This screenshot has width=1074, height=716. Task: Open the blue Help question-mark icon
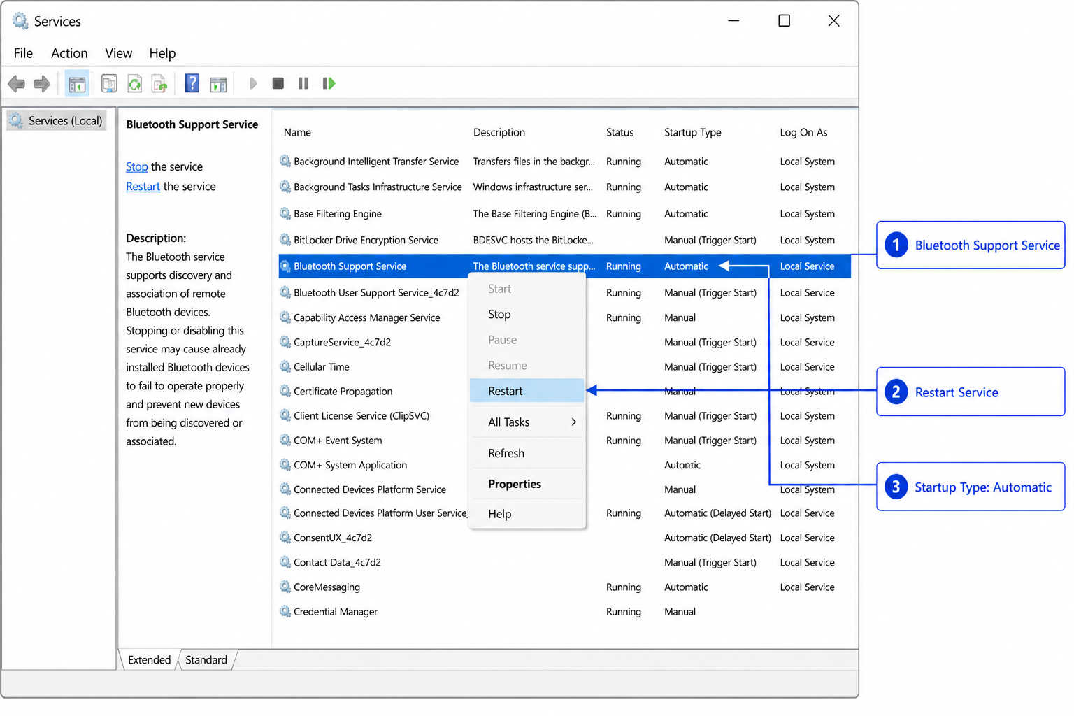[x=192, y=84]
